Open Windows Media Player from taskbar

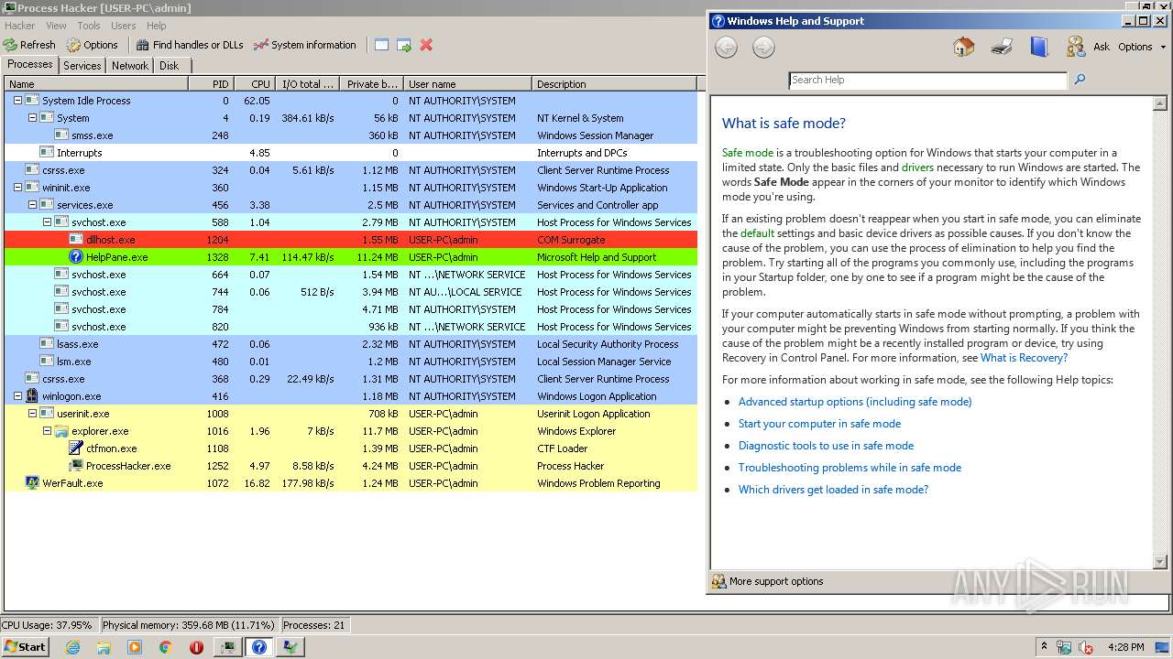tap(135, 647)
